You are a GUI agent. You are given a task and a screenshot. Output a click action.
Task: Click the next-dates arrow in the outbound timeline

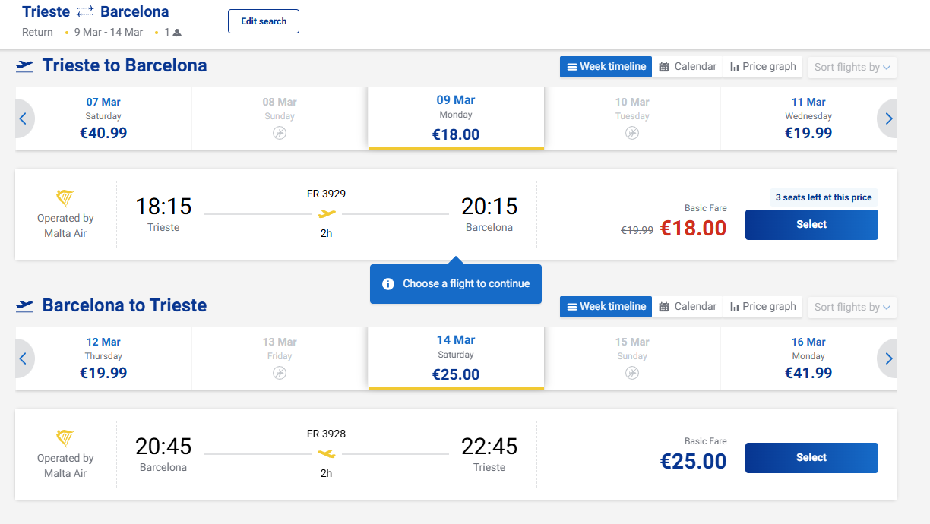coord(888,118)
